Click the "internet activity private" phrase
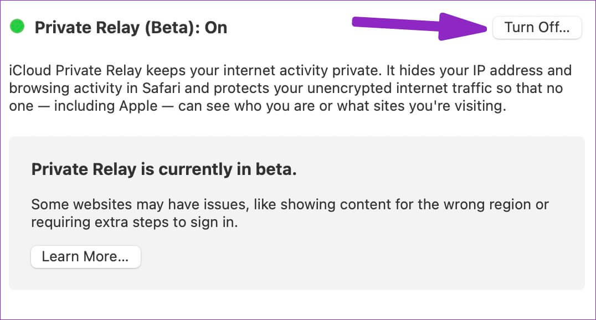596x320 pixels. (302, 70)
